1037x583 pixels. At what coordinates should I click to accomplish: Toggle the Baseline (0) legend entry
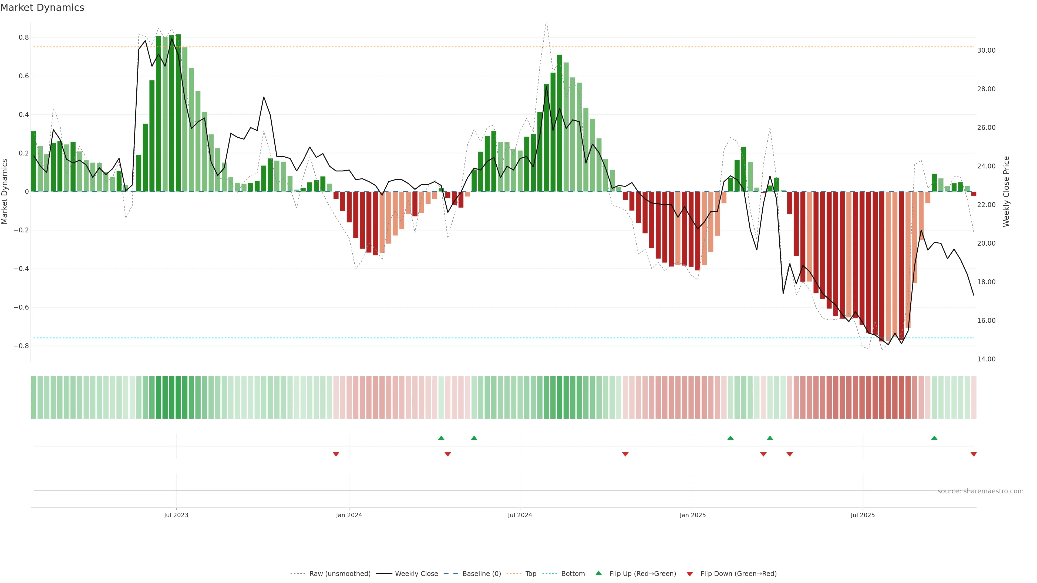(x=482, y=574)
